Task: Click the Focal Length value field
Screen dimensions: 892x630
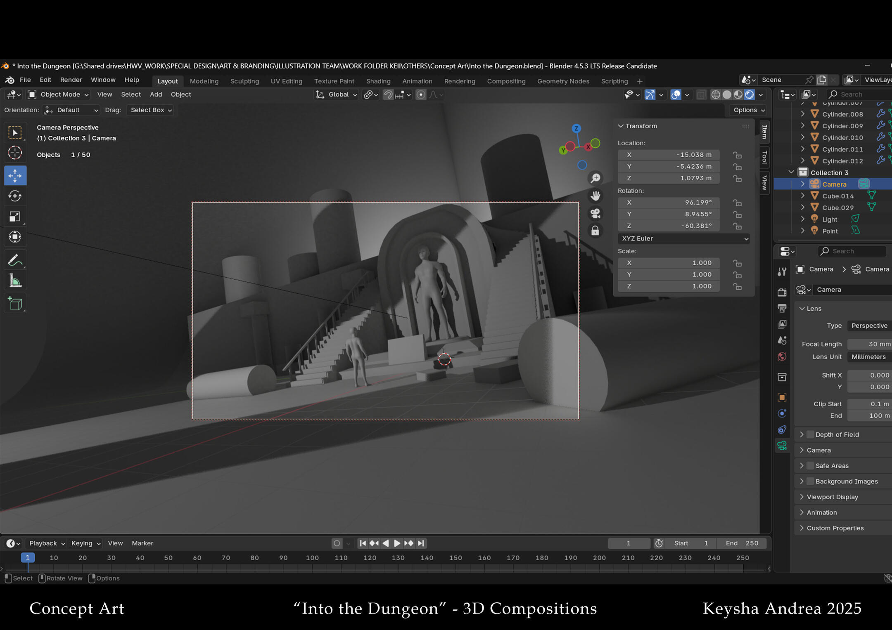Action: [869, 344]
